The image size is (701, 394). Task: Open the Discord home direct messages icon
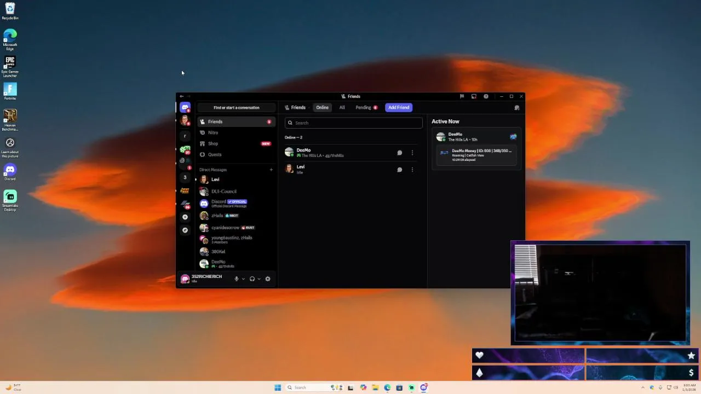coord(185,107)
